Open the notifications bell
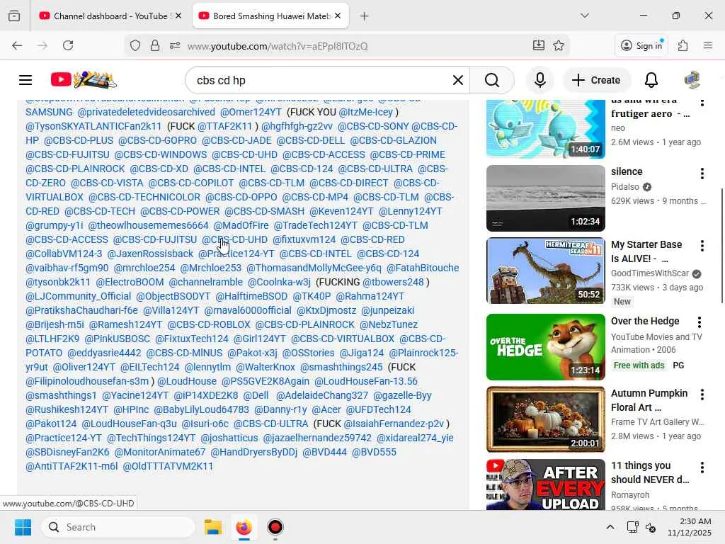This screenshot has height=544, width=725. pos(651,80)
